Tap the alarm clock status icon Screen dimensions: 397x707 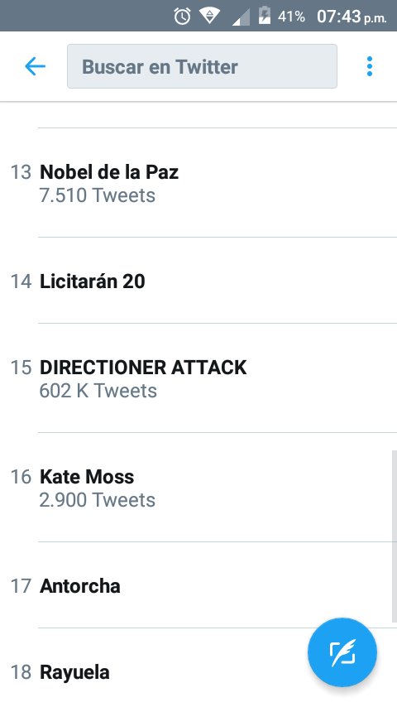coord(182,17)
